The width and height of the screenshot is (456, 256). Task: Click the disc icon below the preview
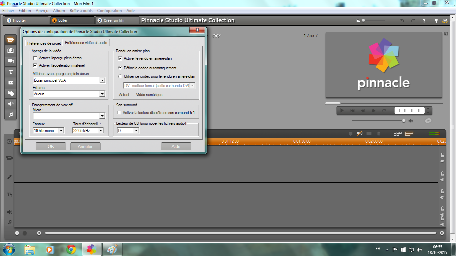428,121
